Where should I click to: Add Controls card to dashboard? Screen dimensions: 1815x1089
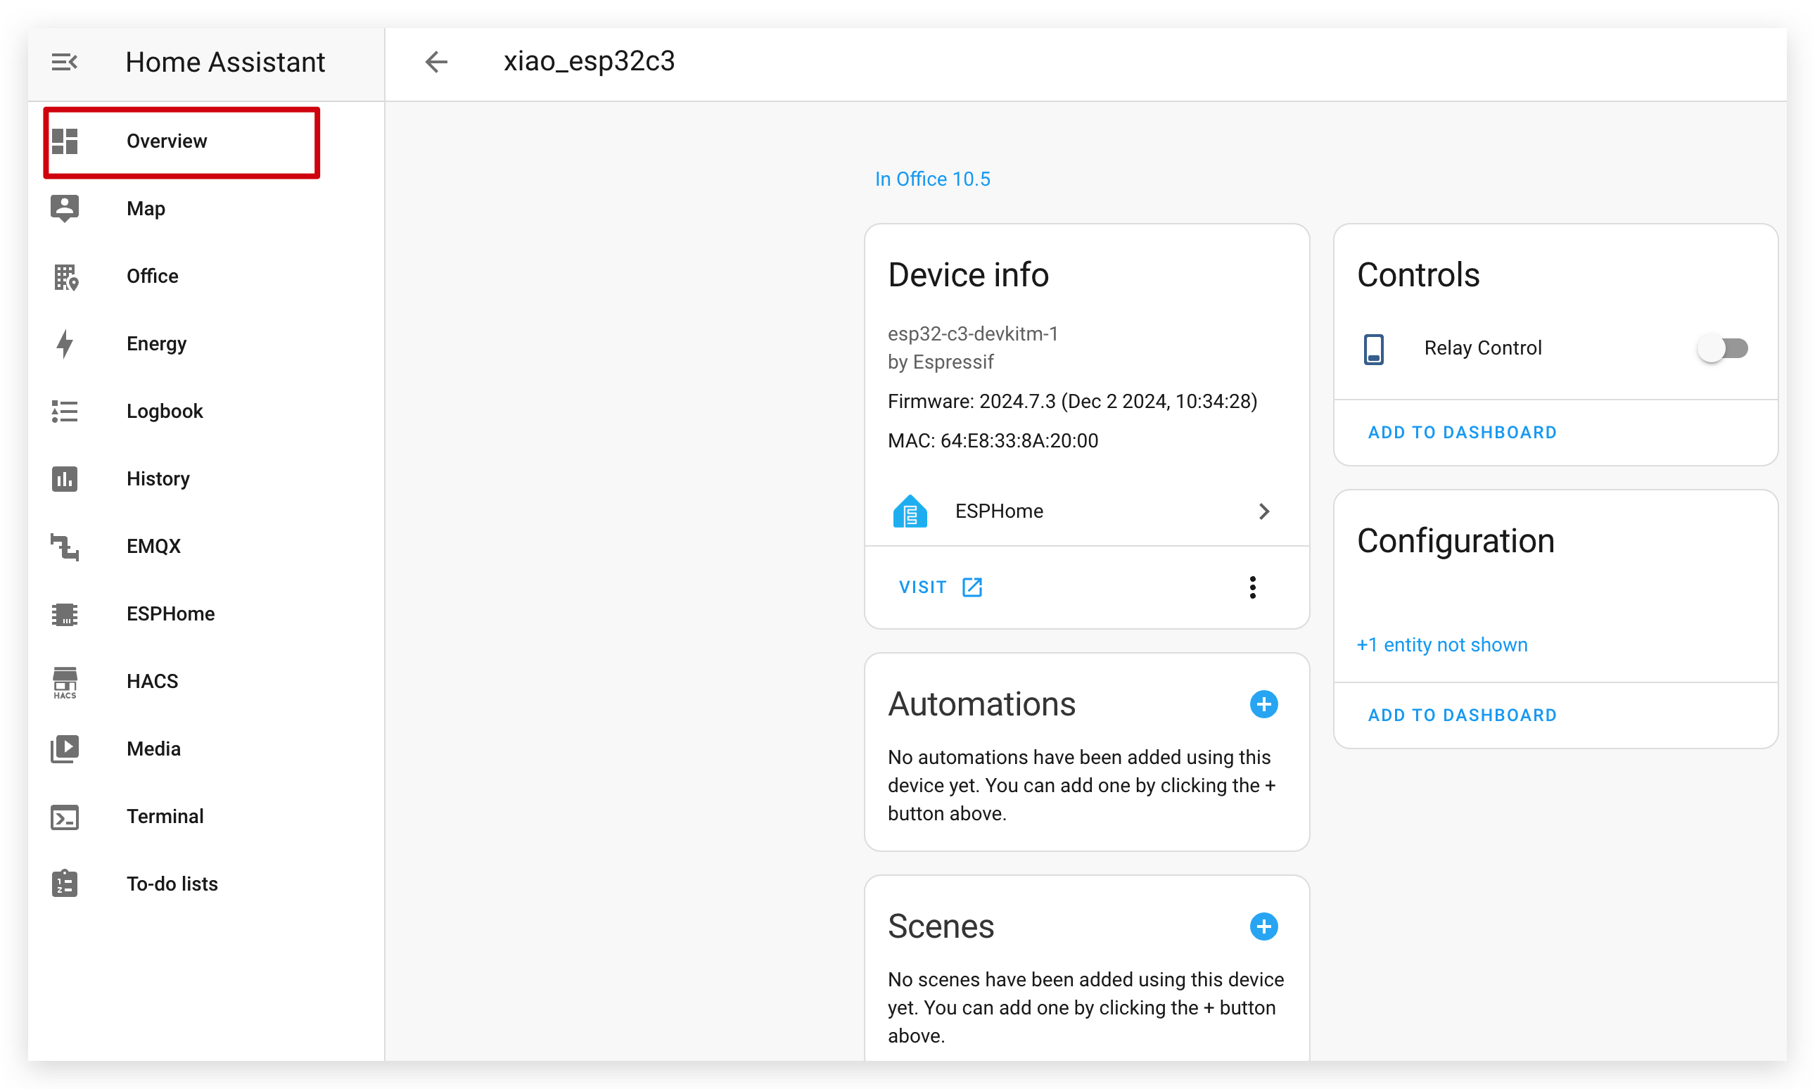[x=1462, y=433]
